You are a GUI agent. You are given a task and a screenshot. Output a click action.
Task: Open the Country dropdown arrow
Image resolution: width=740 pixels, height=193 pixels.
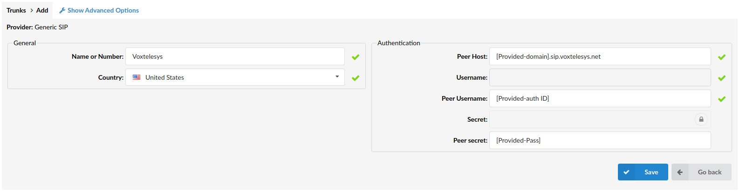coord(337,76)
